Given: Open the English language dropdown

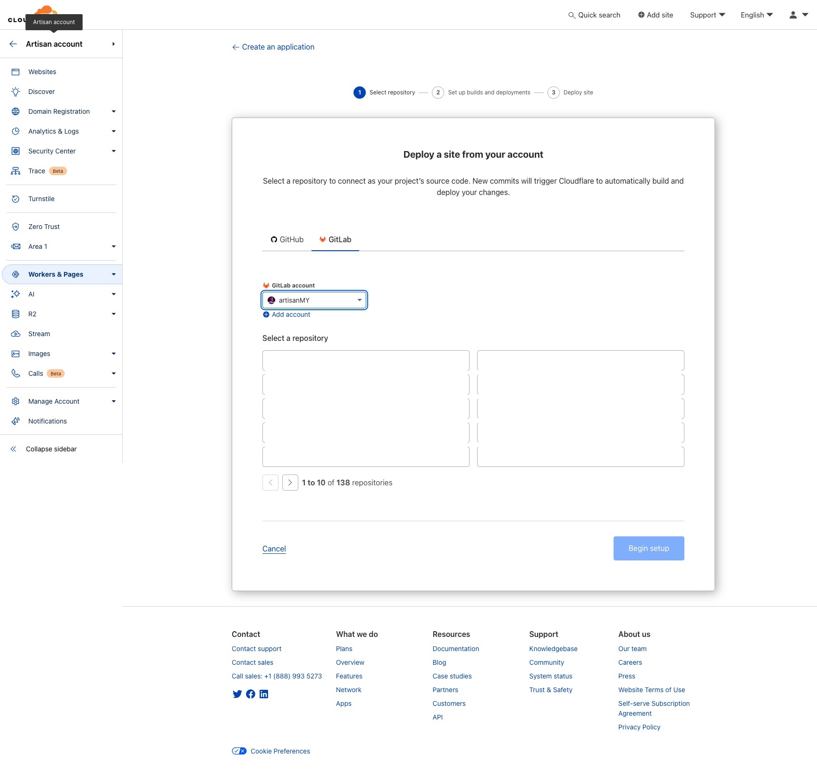Looking at the screenshot, I should click(756, 15).
